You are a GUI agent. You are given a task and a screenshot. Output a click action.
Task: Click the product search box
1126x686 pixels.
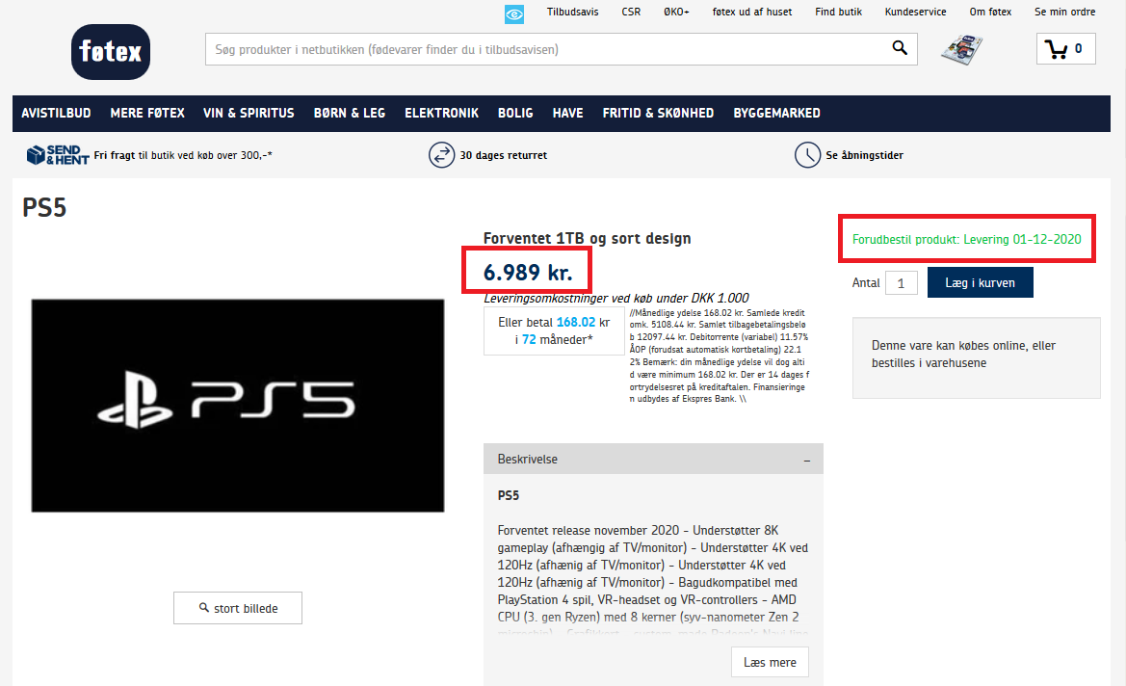tap(544, 49)
